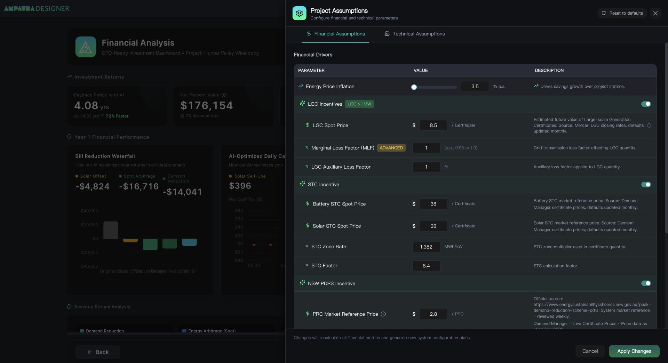Click the Net Present Value info icon

pyautogui.click(x=224, y=95)
